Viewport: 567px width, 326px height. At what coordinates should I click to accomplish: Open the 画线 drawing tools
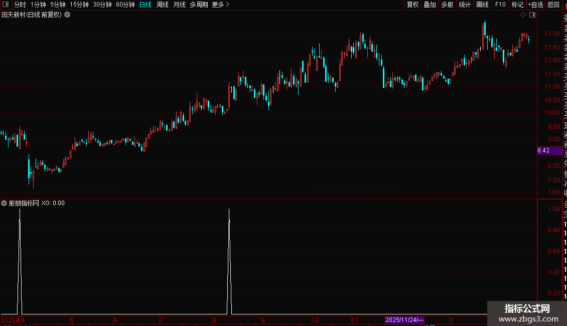[482, 5]
